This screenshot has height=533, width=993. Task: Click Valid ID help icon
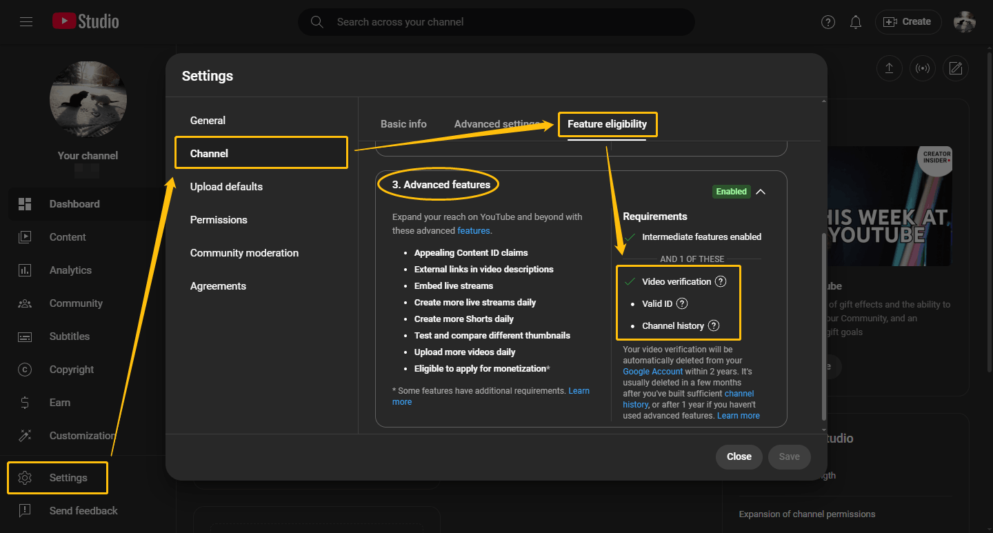(x=682, y=303)
